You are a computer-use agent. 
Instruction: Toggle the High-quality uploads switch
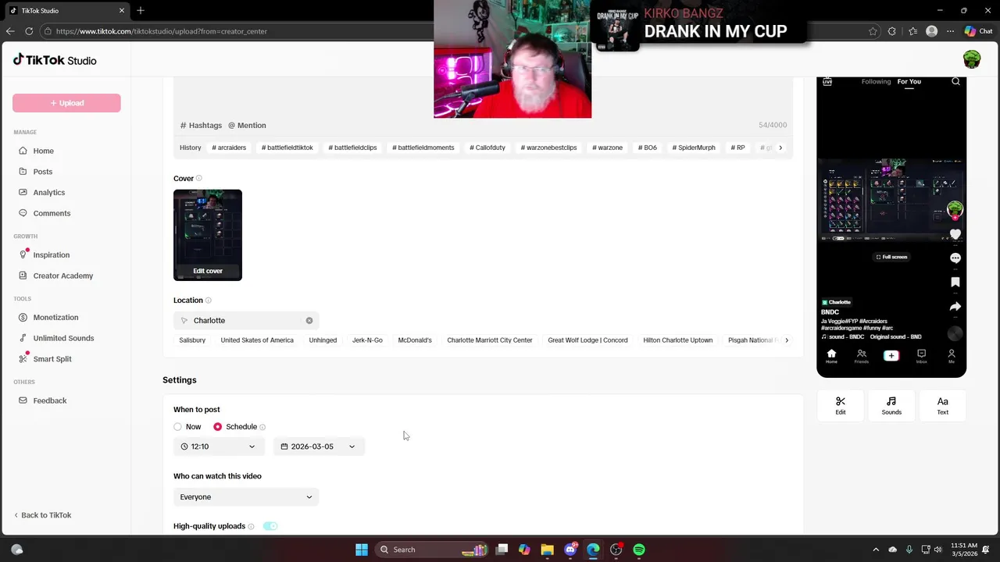[270, 526]
